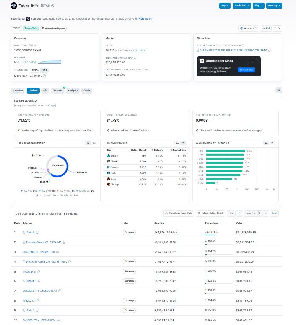Open the Play dropdown
Viewport: 296px width, 325px height.
pos(258,5)
